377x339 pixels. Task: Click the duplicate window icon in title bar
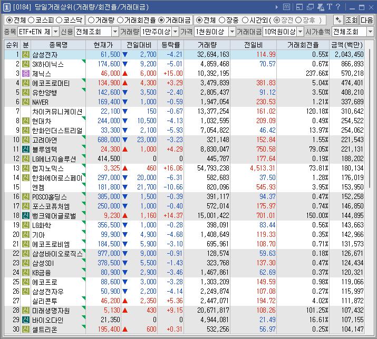coord(310,7)
